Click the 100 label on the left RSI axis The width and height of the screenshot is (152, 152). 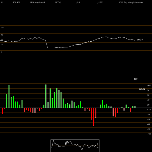coord(2,28)
